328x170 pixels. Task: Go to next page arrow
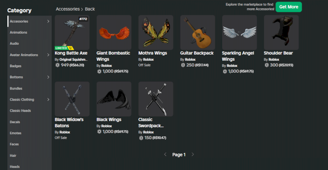click(193, 155)
